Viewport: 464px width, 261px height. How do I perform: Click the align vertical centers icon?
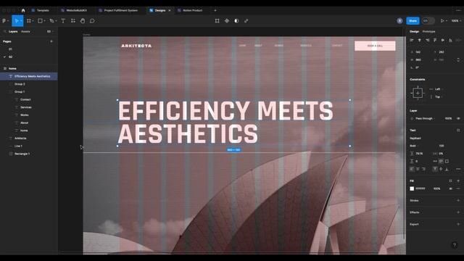pyautogui.click(x=443, y=40)
